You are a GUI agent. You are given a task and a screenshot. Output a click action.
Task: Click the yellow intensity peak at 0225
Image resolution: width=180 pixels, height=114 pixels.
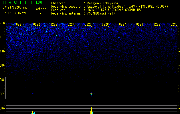pos(91,111)
